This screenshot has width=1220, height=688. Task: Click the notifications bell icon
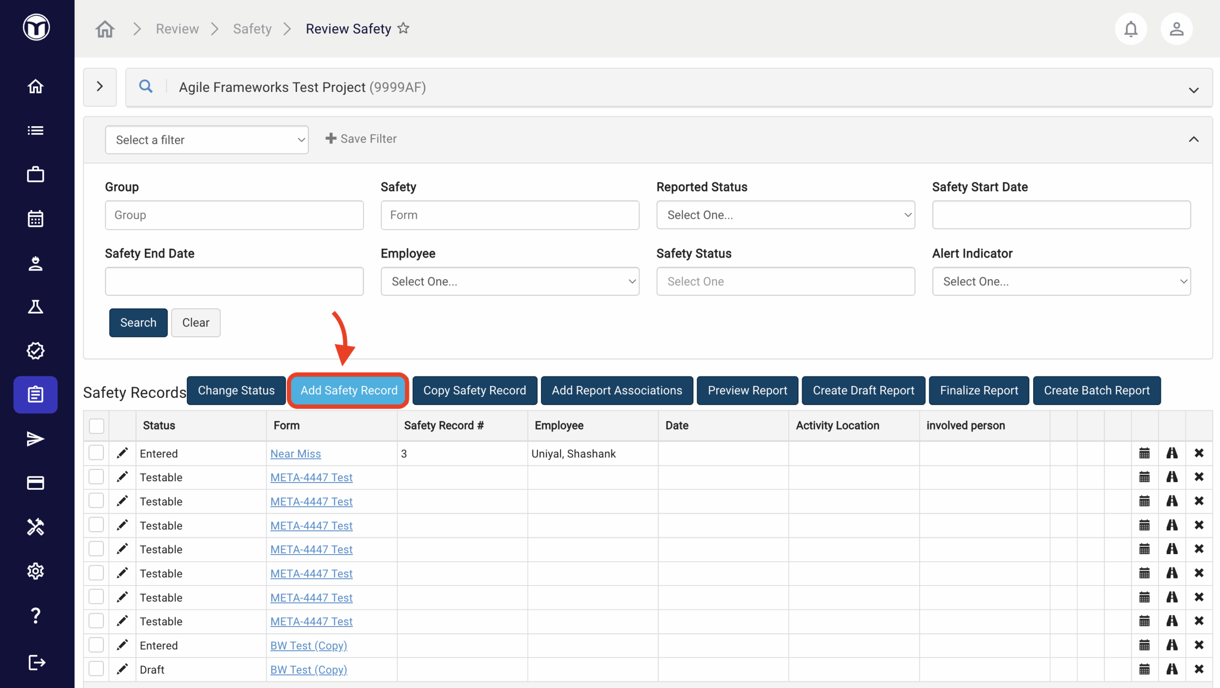(1130, 29)
